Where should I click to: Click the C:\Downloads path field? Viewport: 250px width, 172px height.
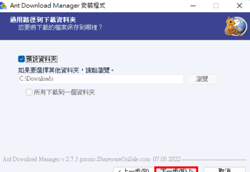click(101, 79)
